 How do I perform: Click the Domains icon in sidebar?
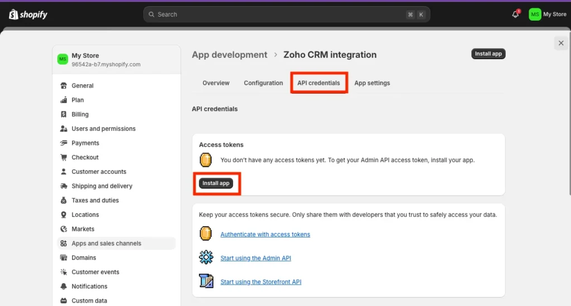tap(64, 258)
